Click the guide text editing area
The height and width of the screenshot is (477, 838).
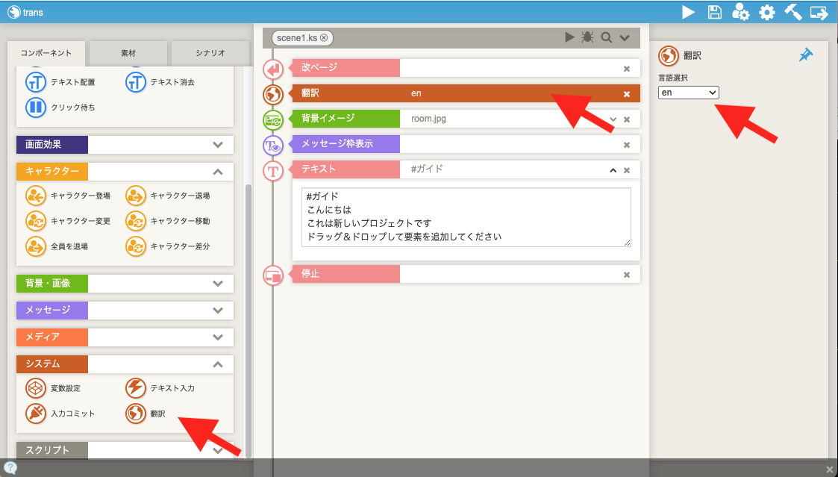click(x=467, y=216)
